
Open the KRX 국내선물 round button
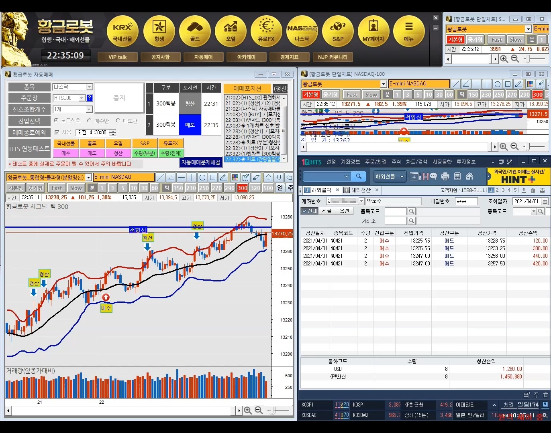point(122,31)
